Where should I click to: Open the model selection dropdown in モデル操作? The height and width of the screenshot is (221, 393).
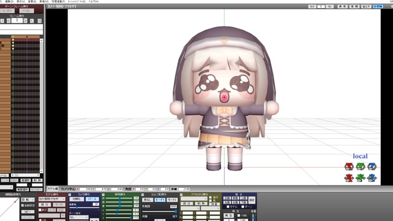pyautogui.click(x=52, y=199)
